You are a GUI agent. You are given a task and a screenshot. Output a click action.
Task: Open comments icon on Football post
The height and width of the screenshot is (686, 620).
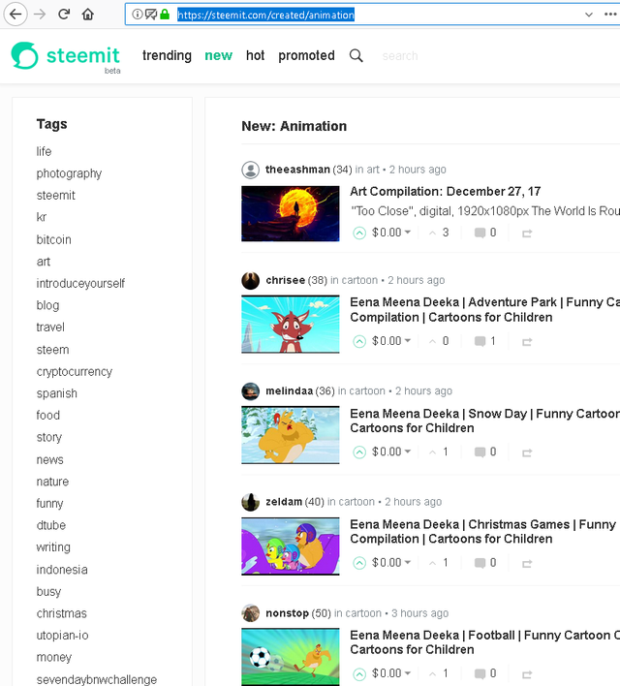pyautogui.click(x=480, y=673)
